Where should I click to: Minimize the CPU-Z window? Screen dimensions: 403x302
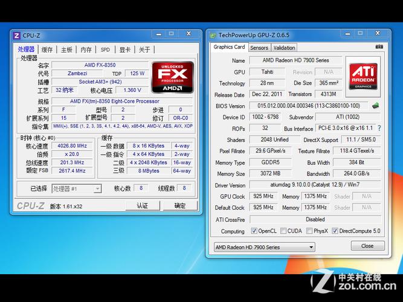[159, 34]
